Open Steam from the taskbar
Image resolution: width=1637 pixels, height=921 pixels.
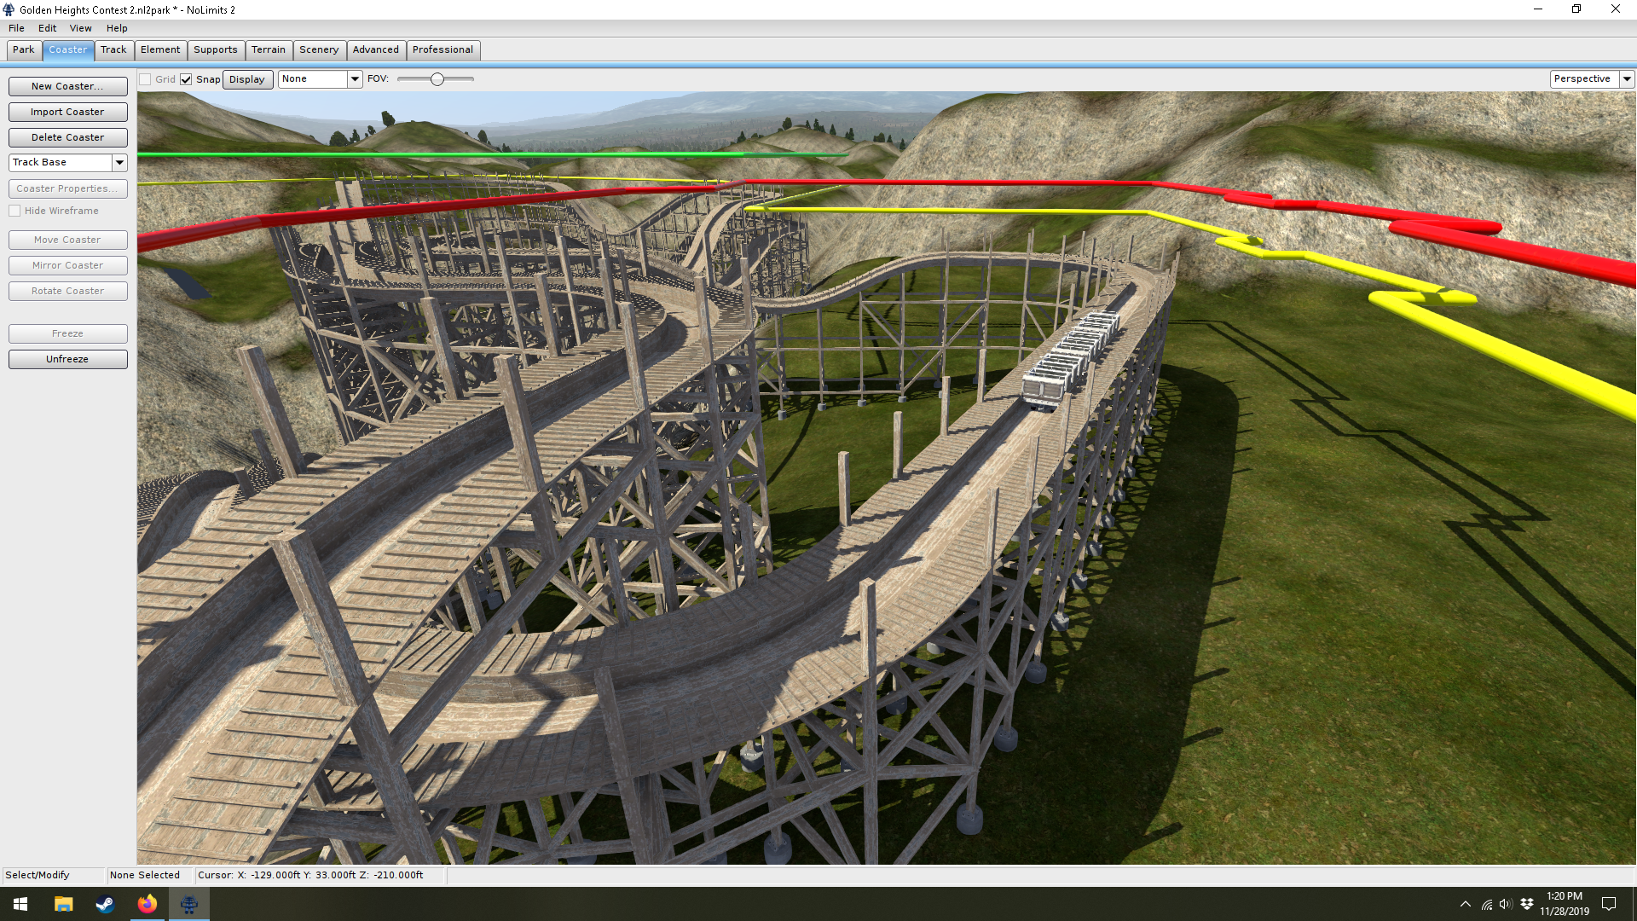(x=105, y=904)
